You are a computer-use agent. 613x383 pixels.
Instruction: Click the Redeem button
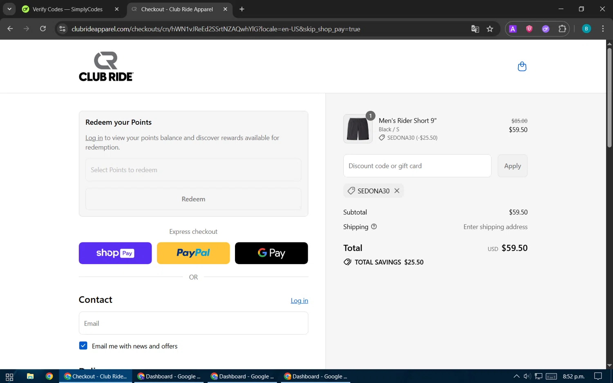tap(193, 199)
